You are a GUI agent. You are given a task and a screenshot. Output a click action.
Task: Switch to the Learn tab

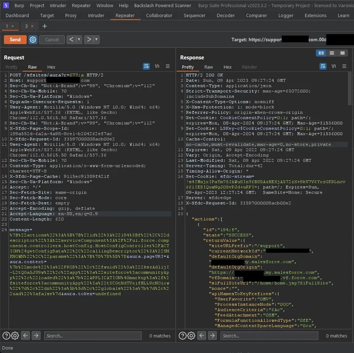(344, 16)
